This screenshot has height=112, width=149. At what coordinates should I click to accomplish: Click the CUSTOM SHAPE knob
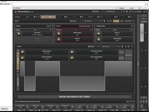[72, 52]
